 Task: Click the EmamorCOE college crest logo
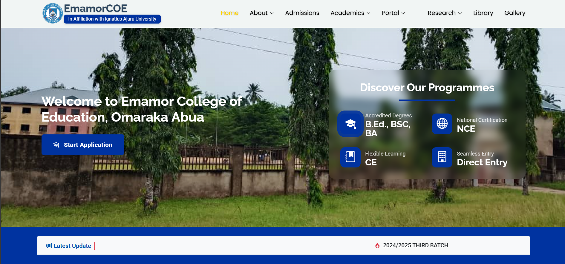point(53,13)
